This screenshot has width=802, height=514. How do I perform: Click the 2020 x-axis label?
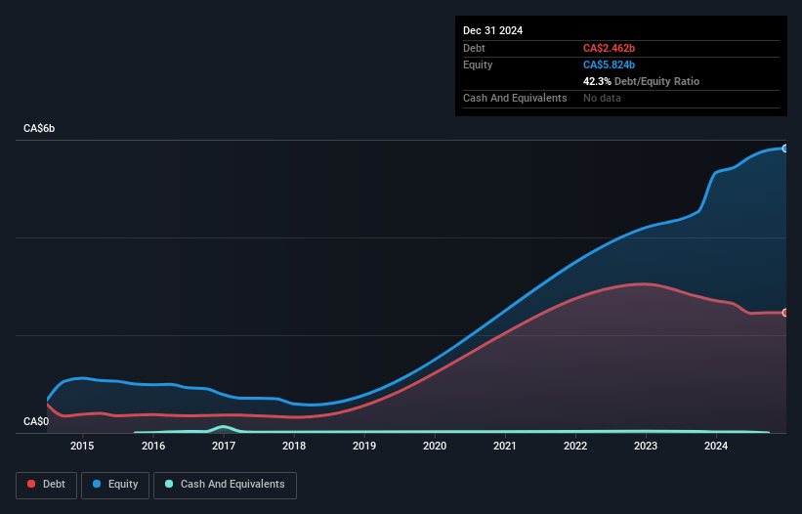coord(435,446)
